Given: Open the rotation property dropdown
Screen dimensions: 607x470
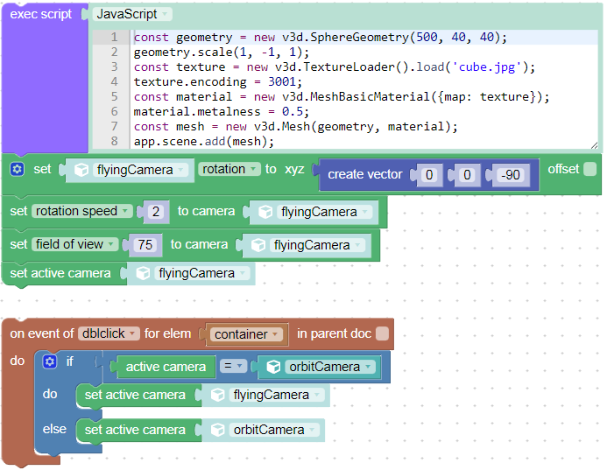Looking at the screenshot, I should [x=229, y=169].
